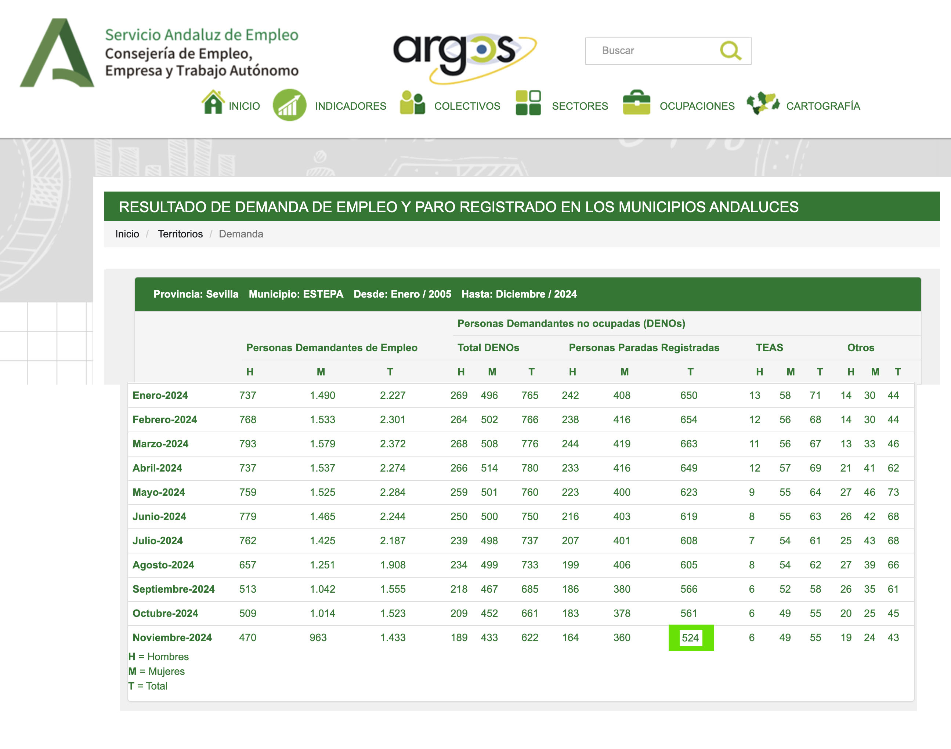
Task: Open the INDICADORES menu item
Action: (x=351, y=106)
